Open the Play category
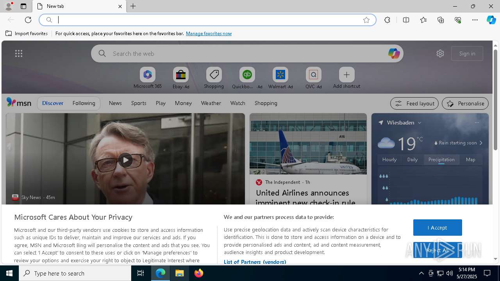The image size is (500, 281). tap(161, 103)
